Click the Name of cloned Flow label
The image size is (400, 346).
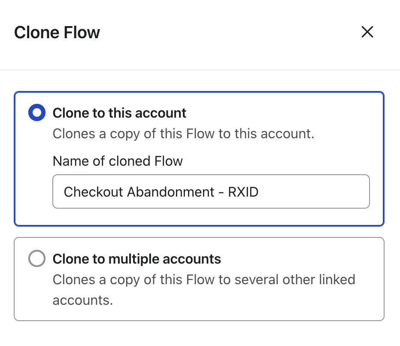pyautogui.click(x=118, y=161)
